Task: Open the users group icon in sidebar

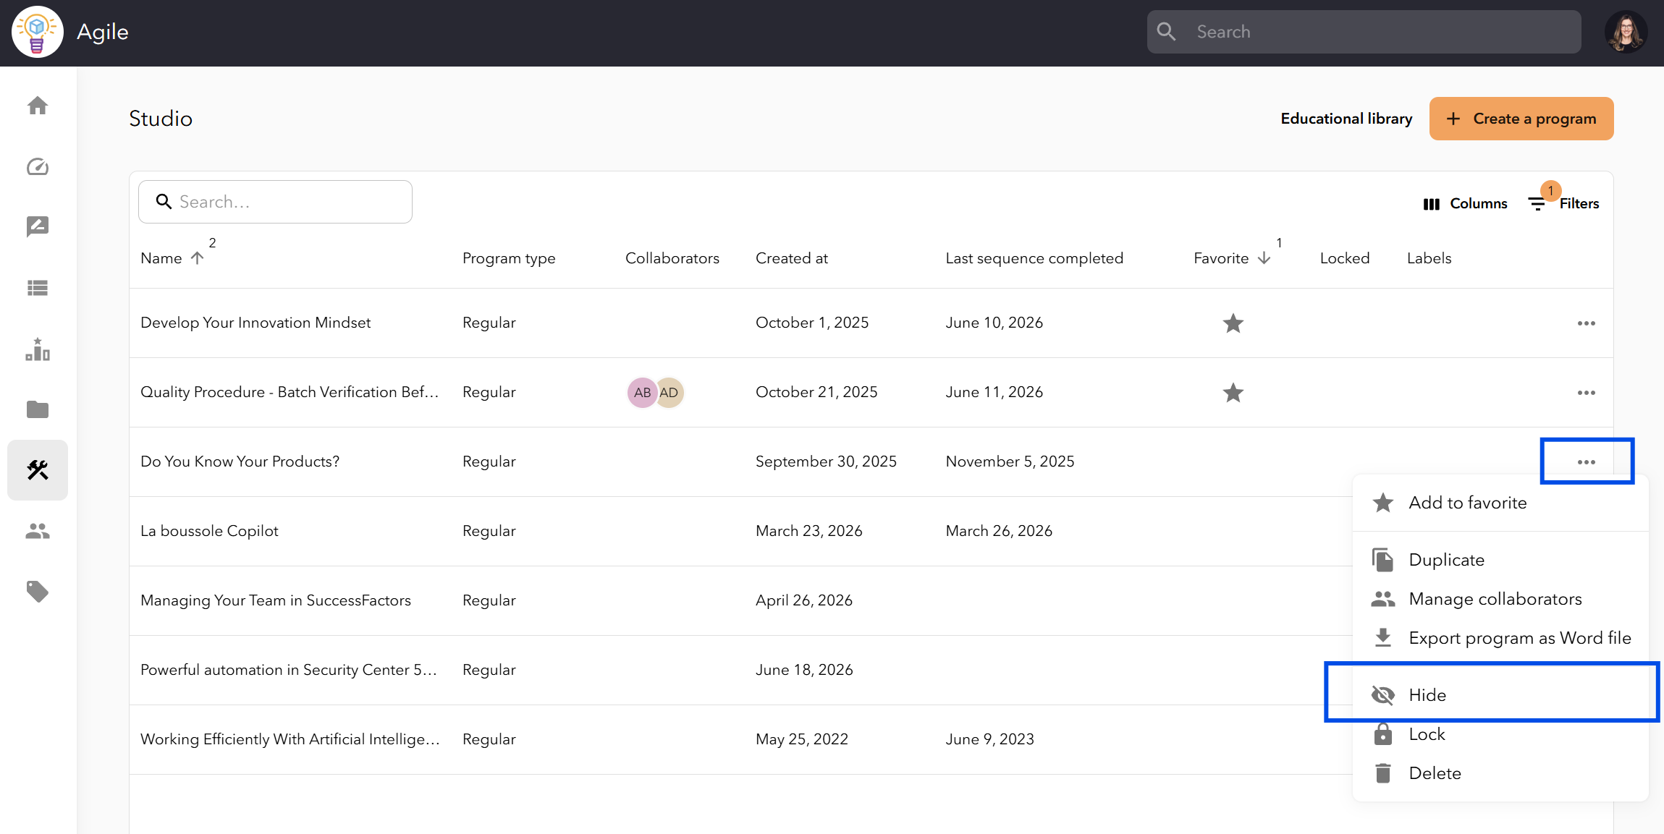Action: [x=38, y=532]
